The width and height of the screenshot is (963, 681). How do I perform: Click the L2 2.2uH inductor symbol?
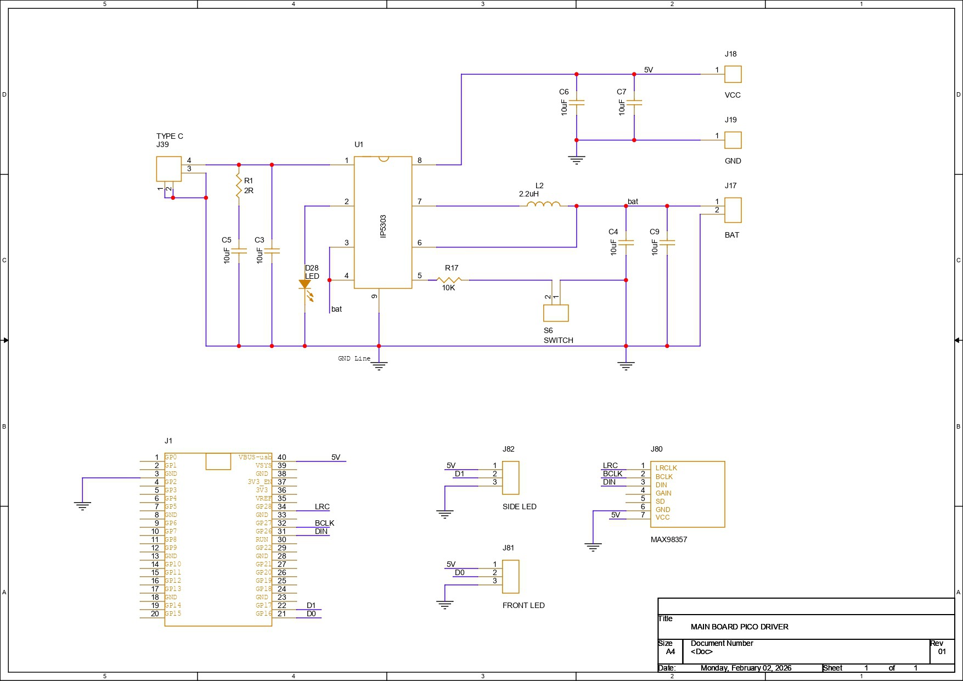pos(543,205)
